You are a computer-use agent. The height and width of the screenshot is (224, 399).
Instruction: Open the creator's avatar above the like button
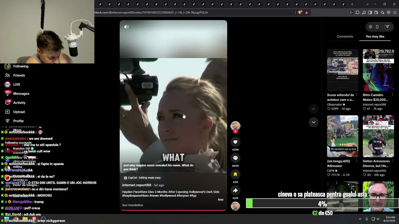(x=235, y=126)
